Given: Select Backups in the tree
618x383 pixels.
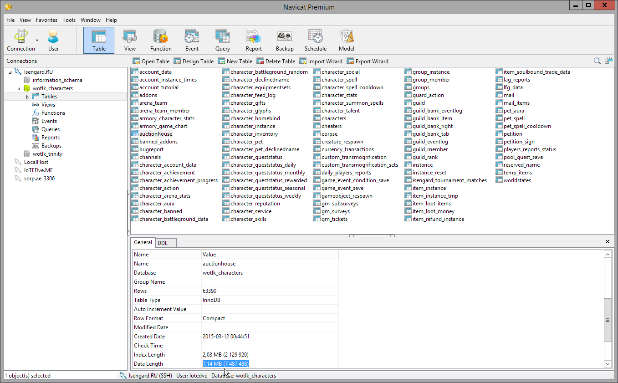Looking at the screenshot, I should (51, 146).
